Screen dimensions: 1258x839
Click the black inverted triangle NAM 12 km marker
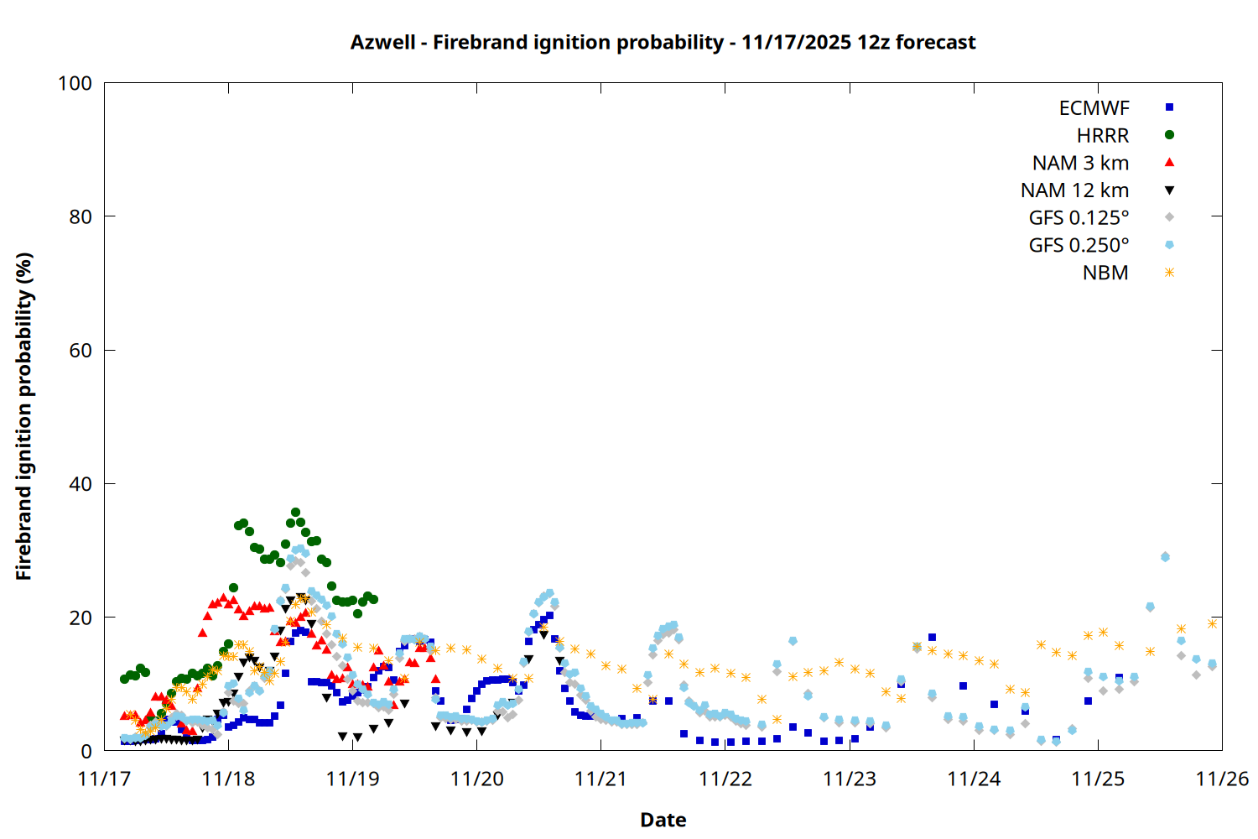[1169, 190]
